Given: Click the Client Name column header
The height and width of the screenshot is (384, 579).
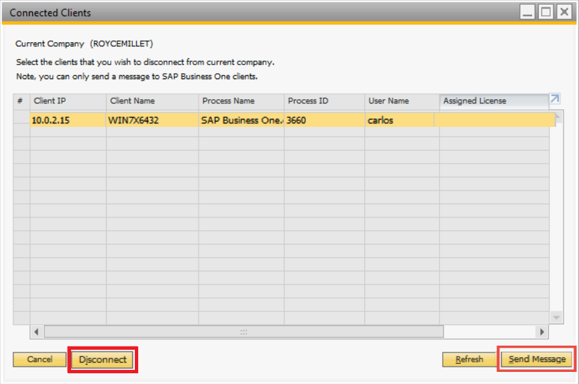Looking at the screenshot, I should (152, 101).
